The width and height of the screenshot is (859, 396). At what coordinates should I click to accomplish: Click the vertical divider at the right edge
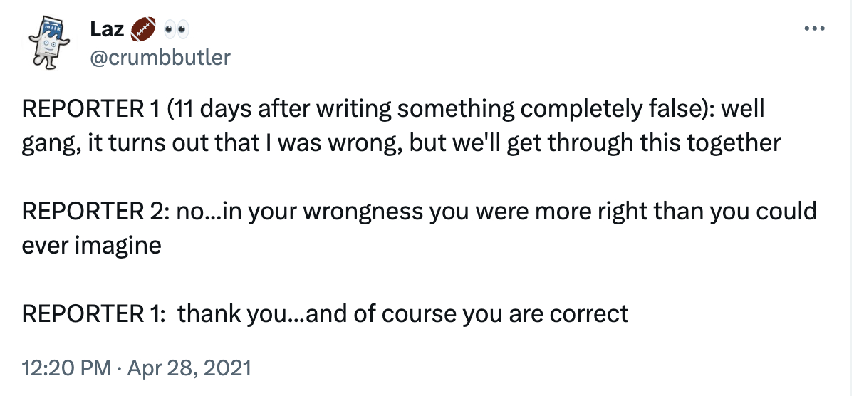(x=852, y=198)
